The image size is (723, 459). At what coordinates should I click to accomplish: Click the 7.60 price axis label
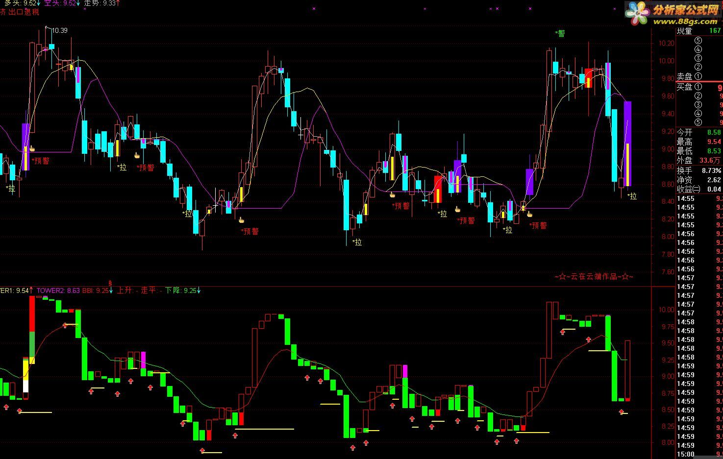[668, 272]
